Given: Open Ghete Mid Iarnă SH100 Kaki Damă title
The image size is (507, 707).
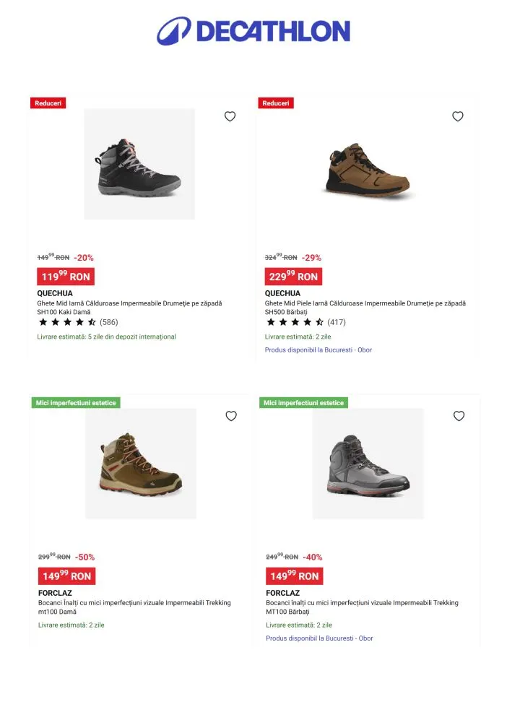Looking at the screenshot, I should (129, 308).
